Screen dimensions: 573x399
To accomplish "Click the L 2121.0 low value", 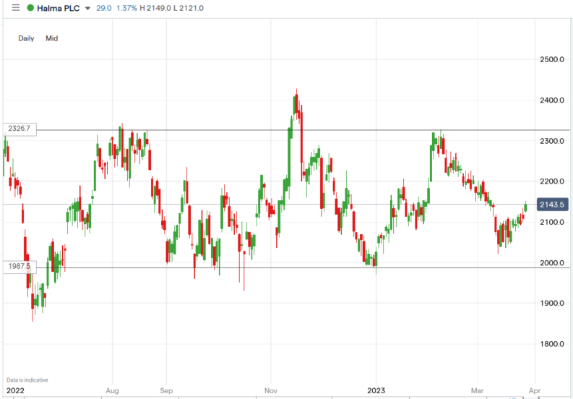I will pos(188,8).
